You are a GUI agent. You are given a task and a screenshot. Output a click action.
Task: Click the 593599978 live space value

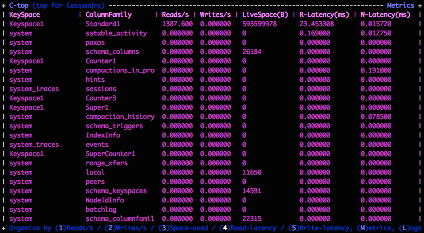259,24
